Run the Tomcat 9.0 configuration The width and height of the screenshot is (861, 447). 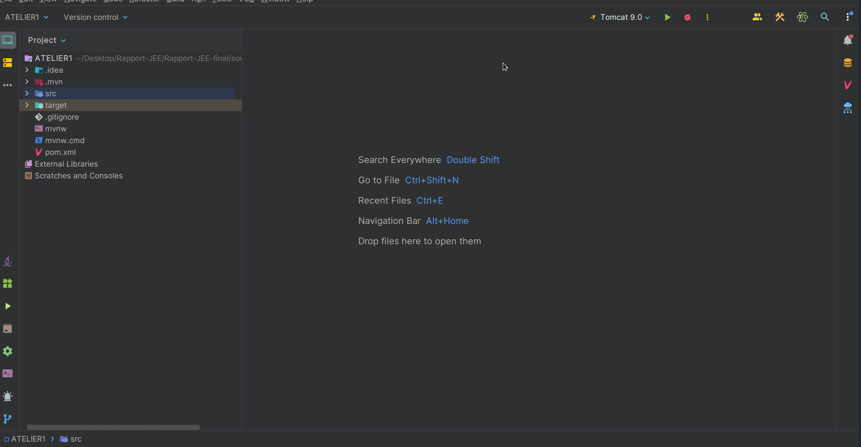[x=667, y=17]
